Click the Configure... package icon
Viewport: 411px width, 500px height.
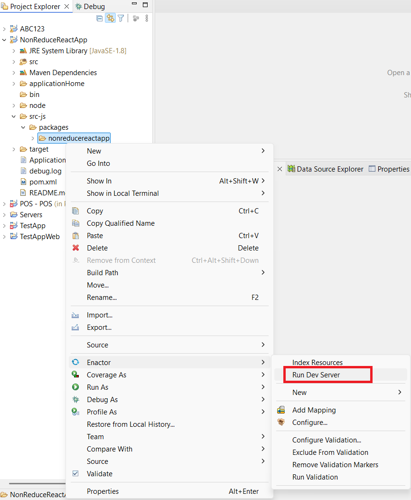[281, 422]
